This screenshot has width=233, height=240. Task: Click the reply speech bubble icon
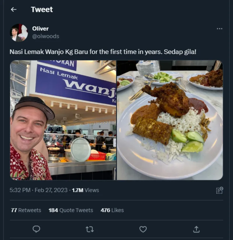click(36, 229)
